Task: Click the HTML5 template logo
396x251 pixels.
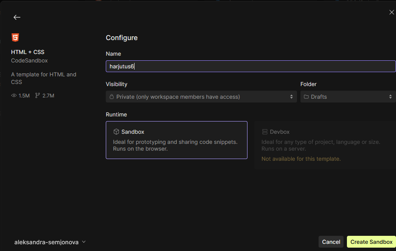Action: (15, 38)
